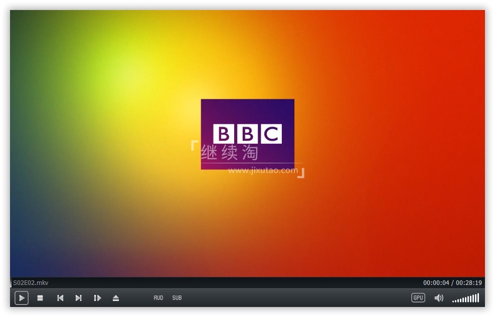Click the www.jixutao.com watermark text
The height and width of the screenshot is (317, 495).
point(263,171)
